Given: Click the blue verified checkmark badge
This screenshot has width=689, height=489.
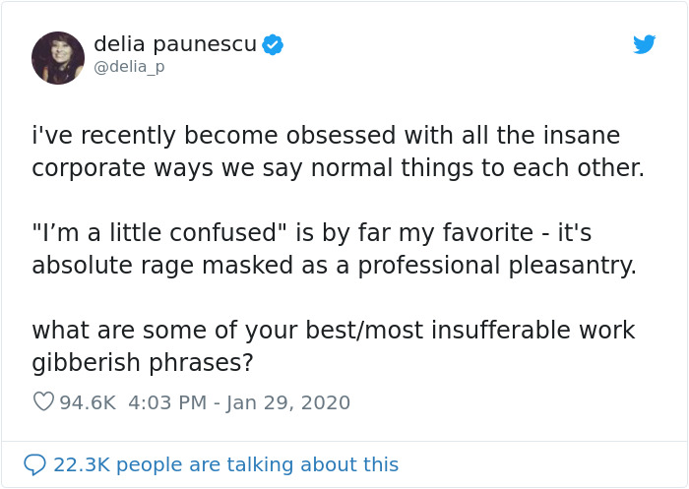Looking at the screenshot, I should point(273,44).
